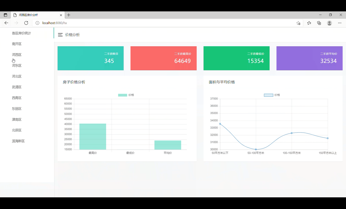This screenshot has width=346, height=209.
Task: Open the Favorites list icon
Action: click(x=309, y=23)
